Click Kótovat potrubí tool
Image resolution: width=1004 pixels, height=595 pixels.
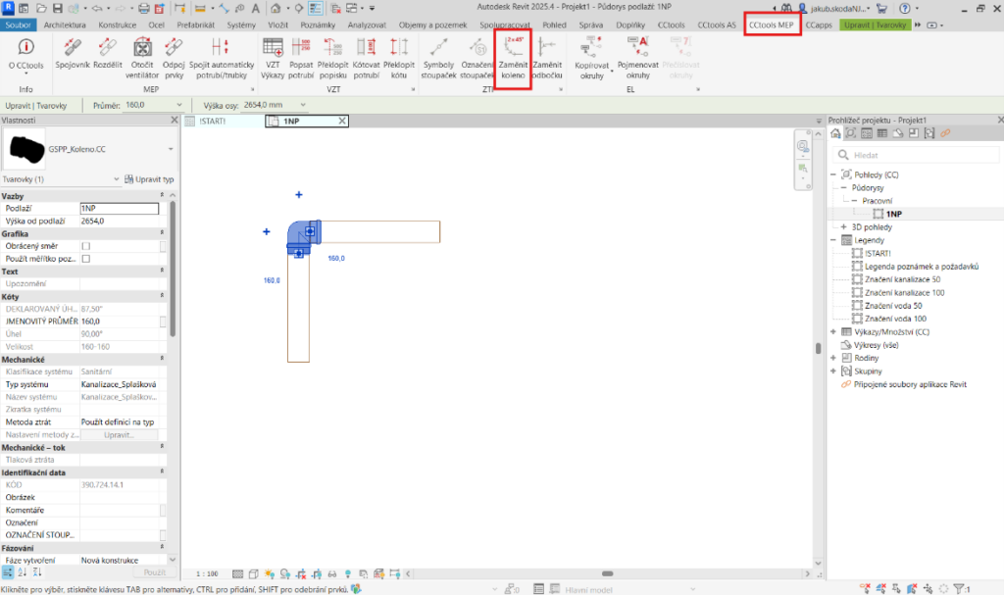(367, 58)
